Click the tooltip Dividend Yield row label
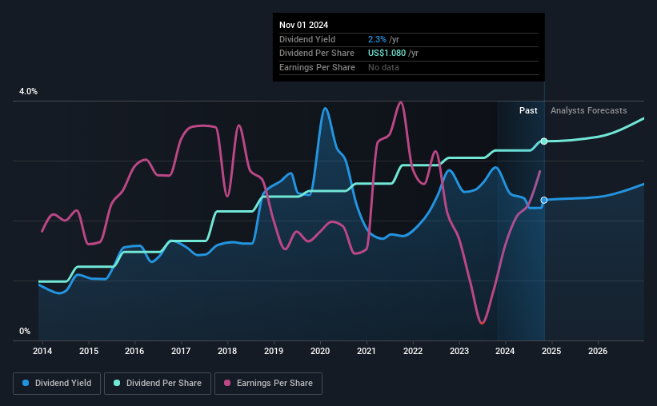This screenshot has height=406, width=657. [307, 39]
